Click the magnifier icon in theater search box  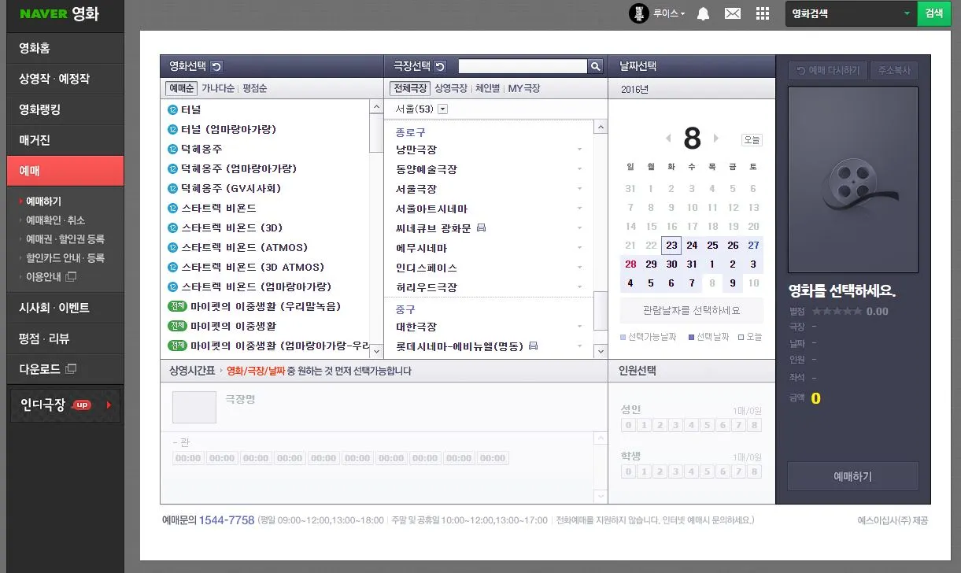pos(595,66)
